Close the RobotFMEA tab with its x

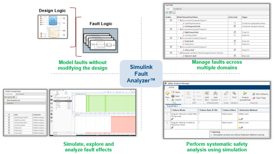[180, 106]
